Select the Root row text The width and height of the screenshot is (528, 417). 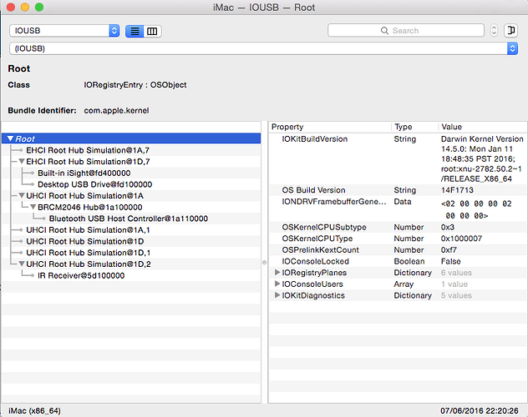[25, 138]
